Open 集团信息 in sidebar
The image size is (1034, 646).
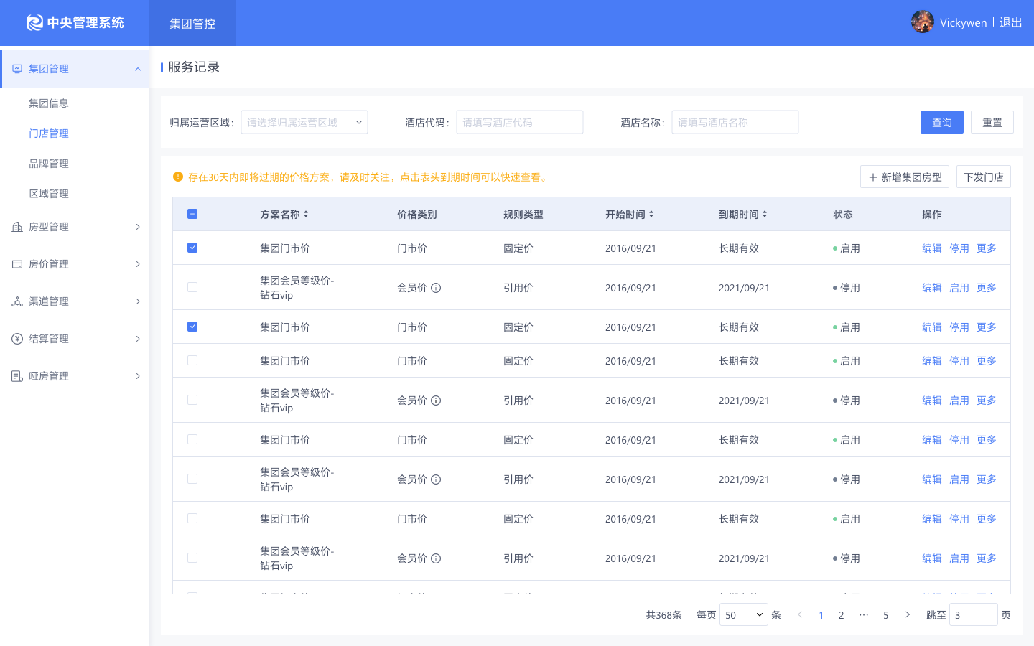tap(49, 103)
